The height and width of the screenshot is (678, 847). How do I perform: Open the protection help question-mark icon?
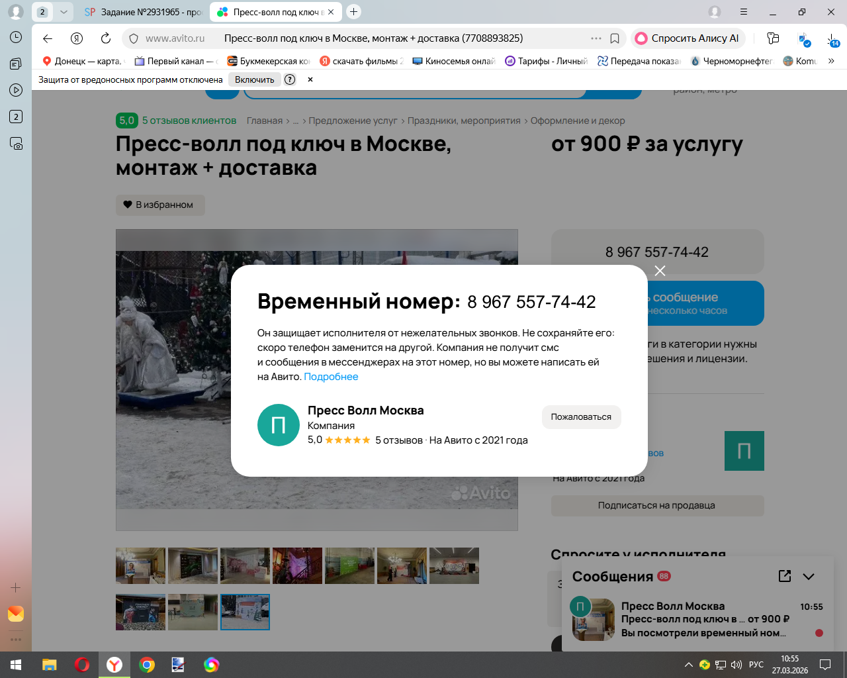(x=290, y=79)
